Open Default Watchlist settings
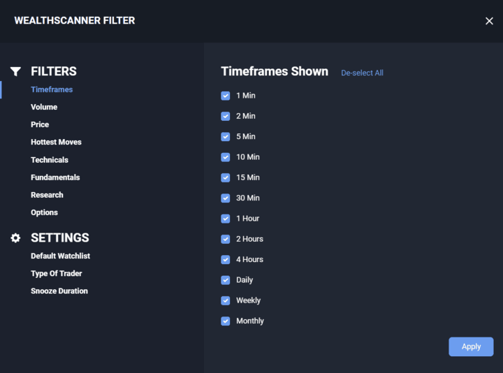This screenshot has width=503, height=373. coord(60,256)
